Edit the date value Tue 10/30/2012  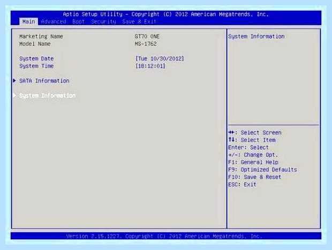coord(160,59)
